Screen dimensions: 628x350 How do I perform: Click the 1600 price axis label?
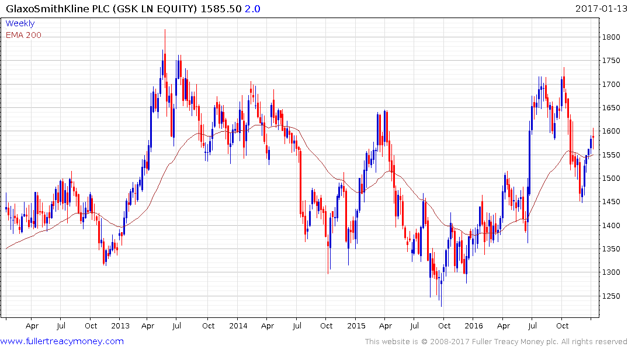[x=611, y=131]
